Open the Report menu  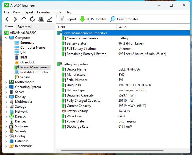pyautogui.click(x=28, y=12)
